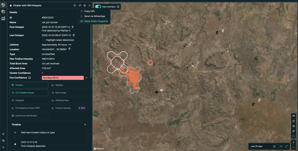298x151 pixels.
Task: Click the Fire Confidence info icon
Action: tap(30, 77)
